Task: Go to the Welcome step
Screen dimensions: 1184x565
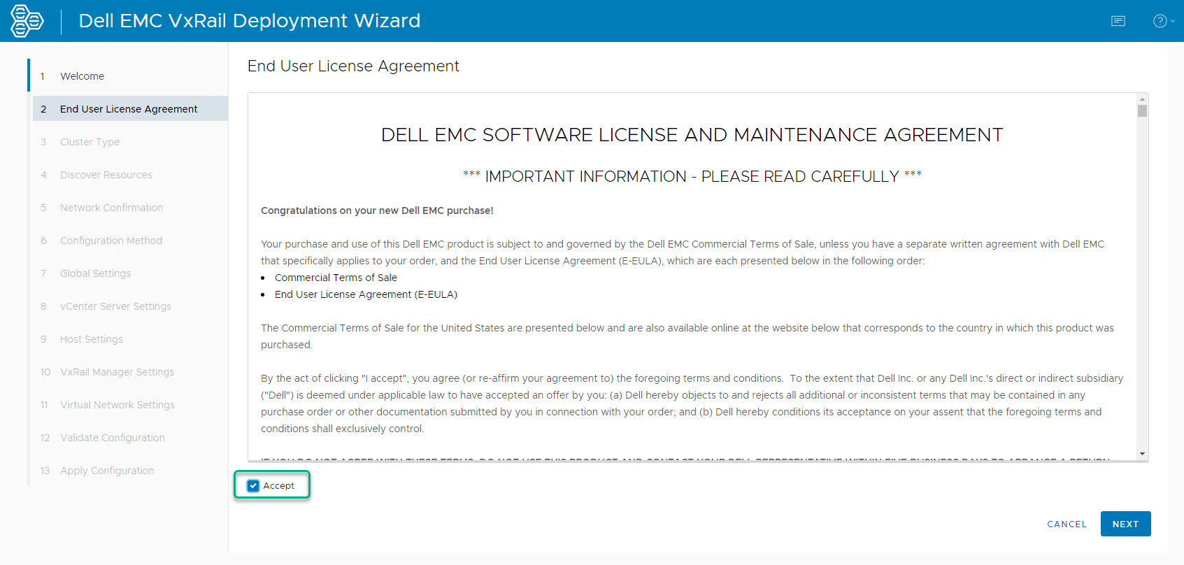Action: pyautogui.click(x=82, y=76)
